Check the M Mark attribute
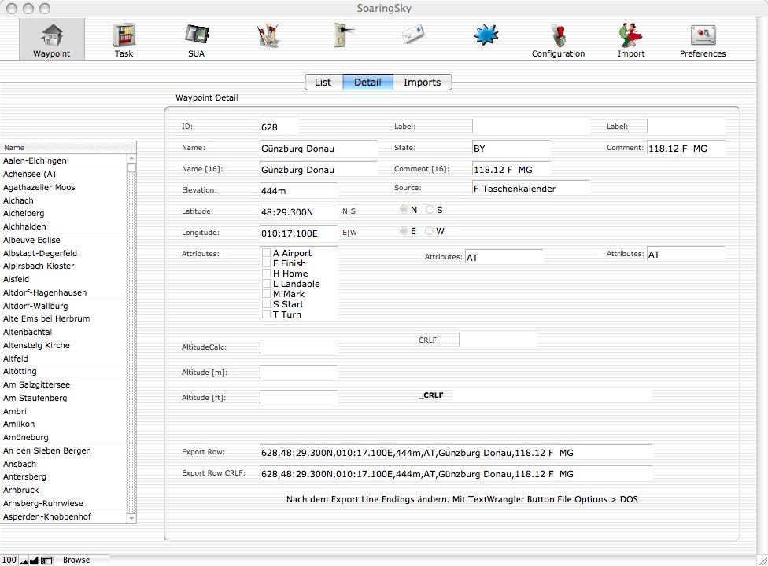Image resolution: width=768 pixels, height=566 pixels. [x=267, y=294]
